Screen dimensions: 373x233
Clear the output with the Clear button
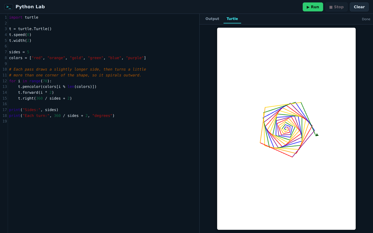pyautogui.click(x=359, y=7)
